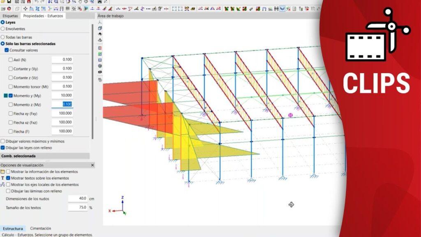
Task: Select the Envolventes radio button
Action: 3,29
